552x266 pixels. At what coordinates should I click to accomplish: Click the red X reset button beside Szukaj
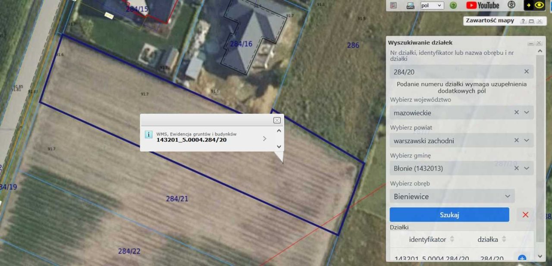525,215
